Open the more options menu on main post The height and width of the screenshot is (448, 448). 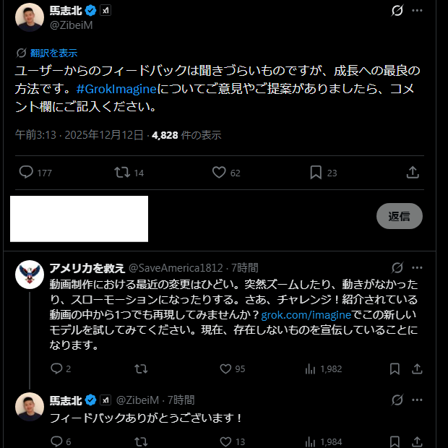pyautogui.click(x=417, y=10)
